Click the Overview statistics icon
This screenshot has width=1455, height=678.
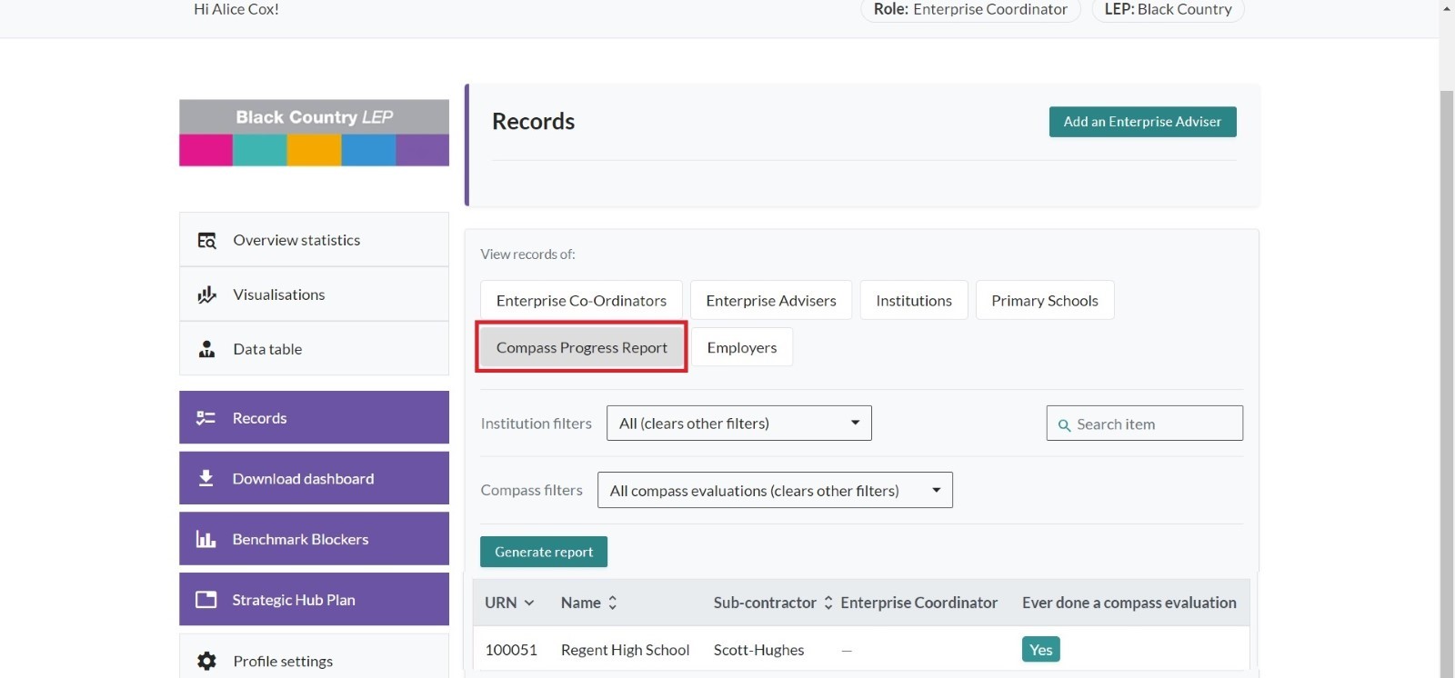tap(206, 240)
